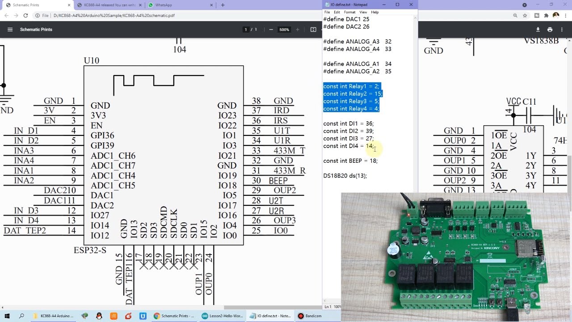Download the schematic PDF
Screen dimensions: 572x322
pos(538,30)
